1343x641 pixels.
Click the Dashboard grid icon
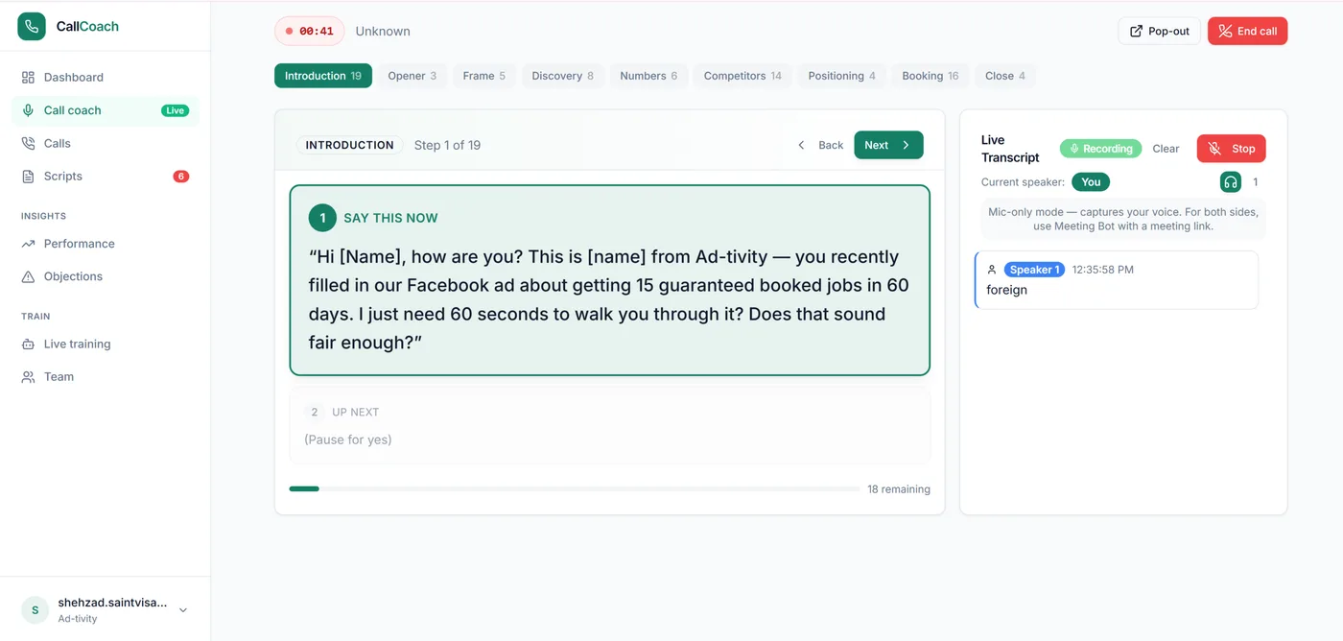28,77
